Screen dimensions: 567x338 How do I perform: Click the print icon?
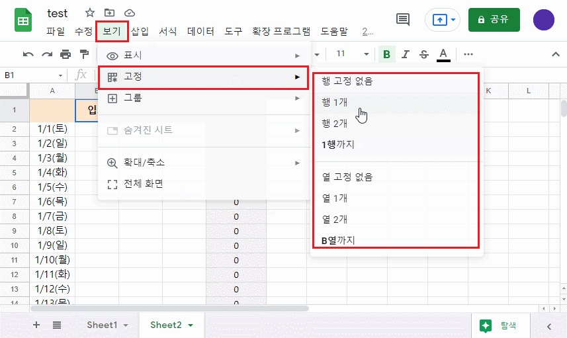pyautogui.click(x=65, y=54)
